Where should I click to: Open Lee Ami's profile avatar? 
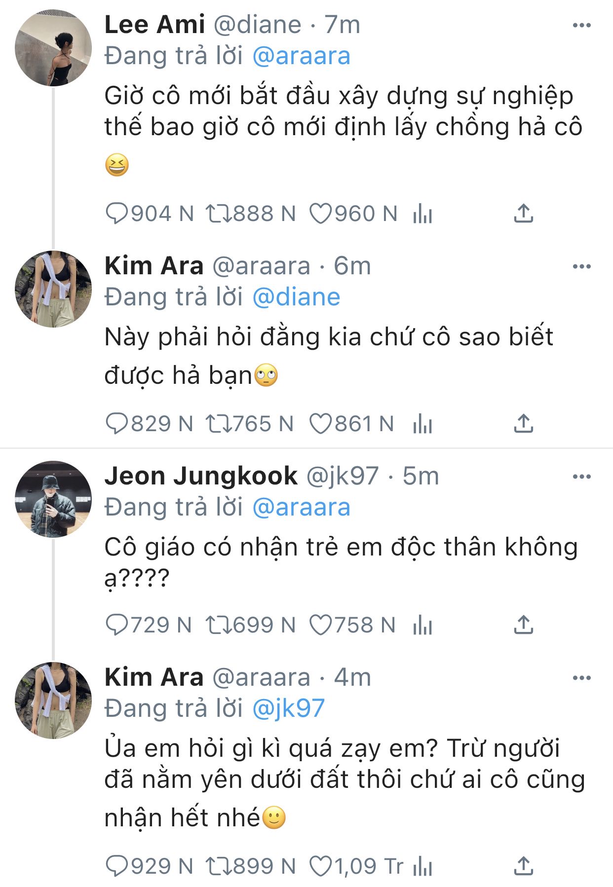pyautogui.click(x=53, y=48)
